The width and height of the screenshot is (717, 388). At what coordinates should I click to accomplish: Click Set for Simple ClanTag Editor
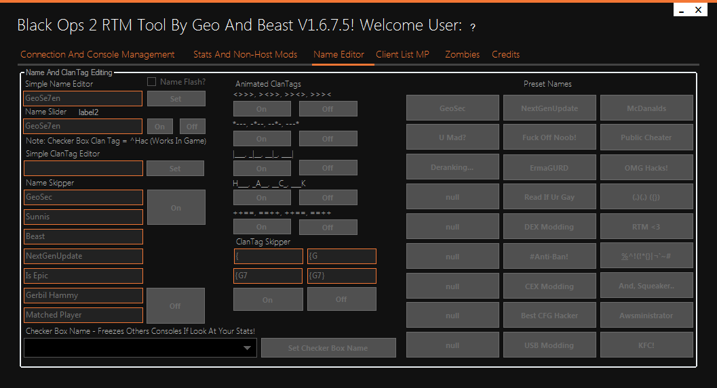pos(175,169)
